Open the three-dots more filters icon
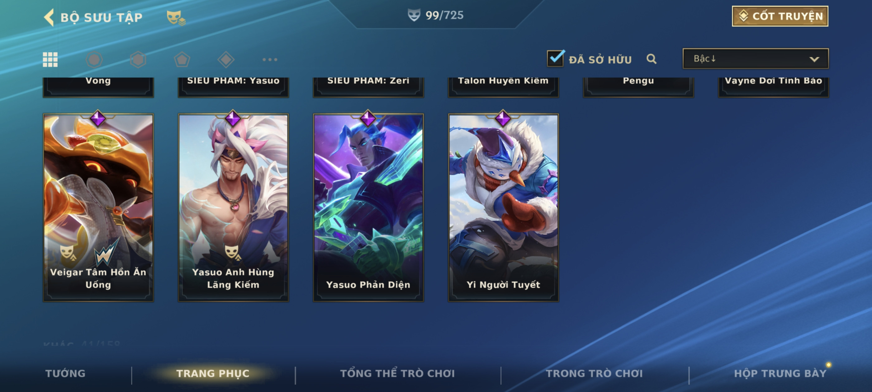 point(270,59)
